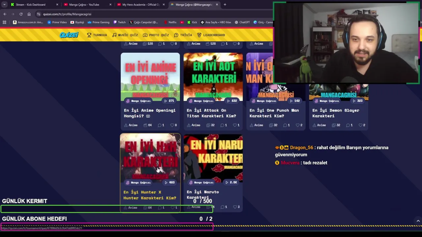The width and height of the screenshot is (422, 237).
Task: Open a new browser tab
Action: (225, 5)
